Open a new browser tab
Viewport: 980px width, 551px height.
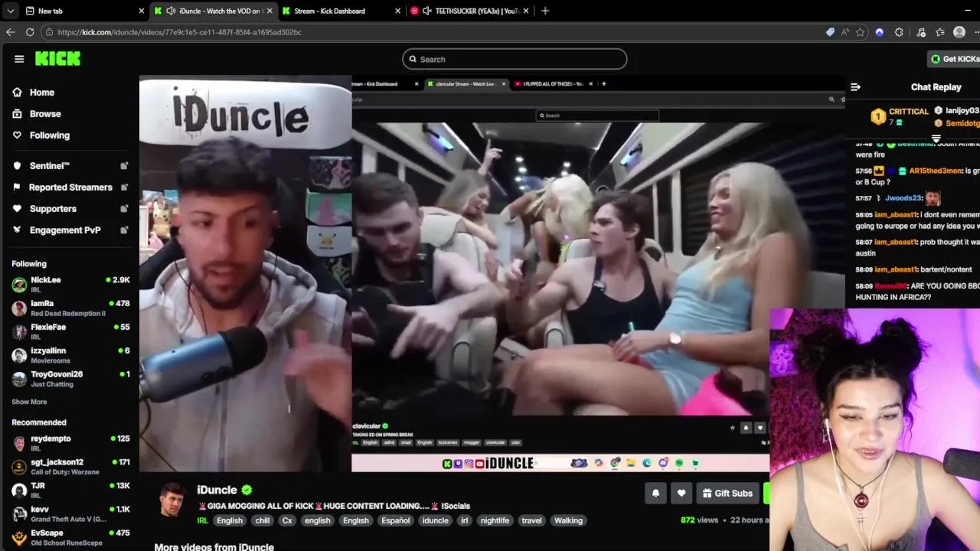545,11
